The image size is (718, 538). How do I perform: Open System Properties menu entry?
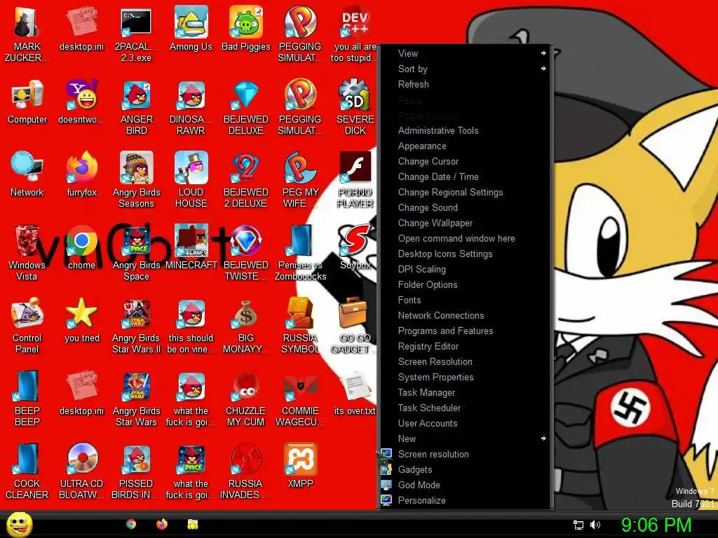[x=465, y=377]
